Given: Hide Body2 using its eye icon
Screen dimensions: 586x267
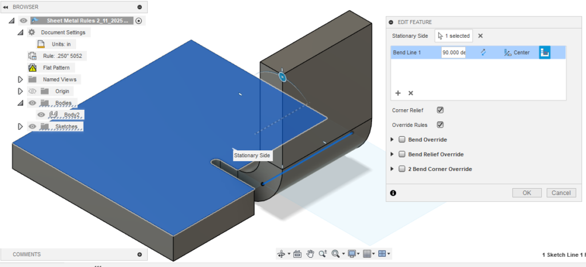Looking at the screenshot, I should coord(41,114).
